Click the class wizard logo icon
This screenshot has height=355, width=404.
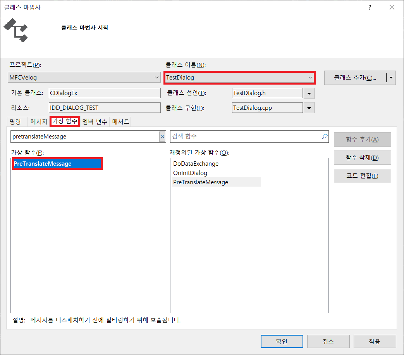coord(15,30)
